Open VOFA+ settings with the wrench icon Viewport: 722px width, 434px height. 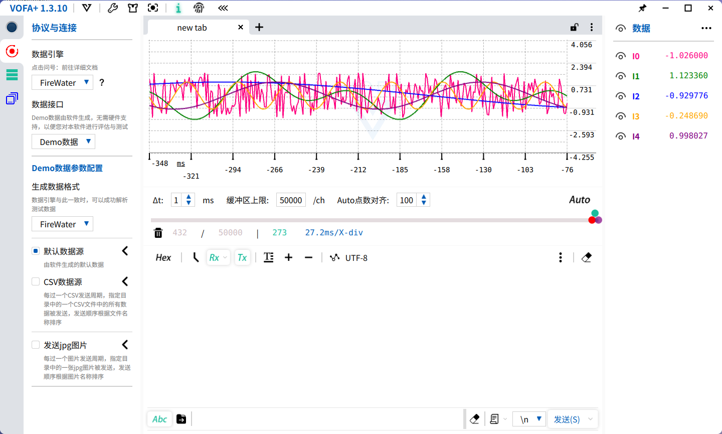112,8
